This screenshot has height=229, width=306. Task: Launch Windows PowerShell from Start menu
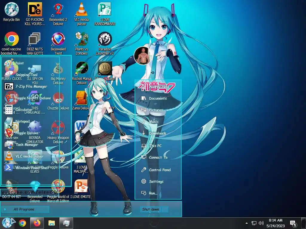click(27, 168)
